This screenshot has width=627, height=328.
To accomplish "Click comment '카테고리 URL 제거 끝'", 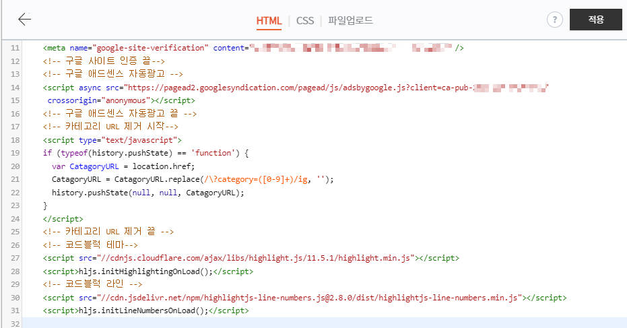I will 108,232.
